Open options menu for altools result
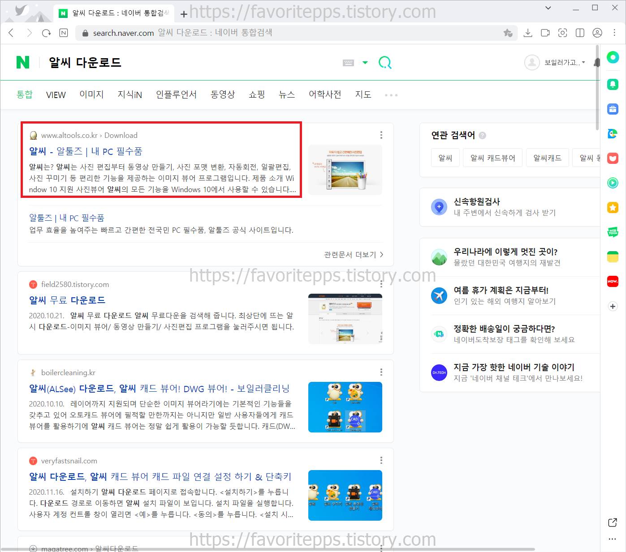 click(381, 135)
